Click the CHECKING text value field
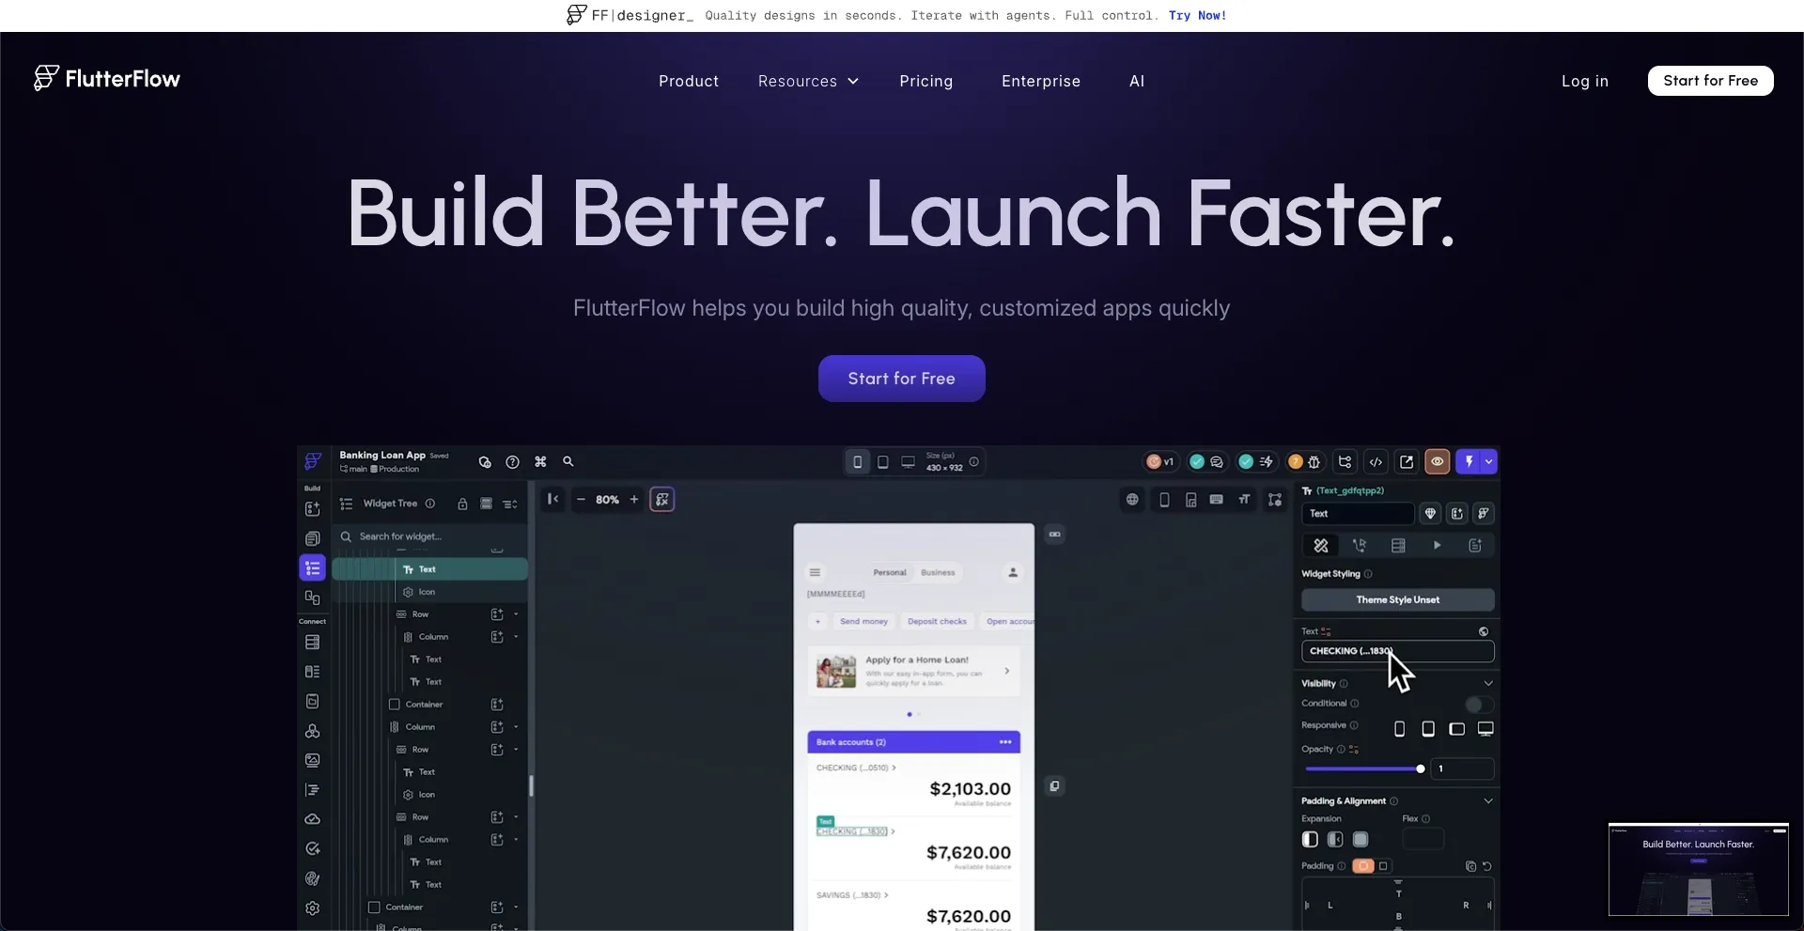The height and width of the screenshot is (931, 1804). pos(1397,651)
